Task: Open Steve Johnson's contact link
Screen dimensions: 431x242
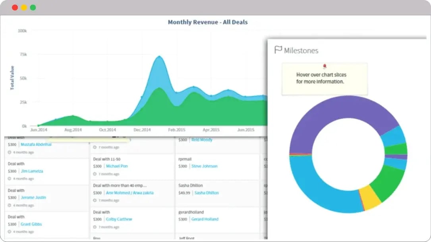Action: pos(204,166)
